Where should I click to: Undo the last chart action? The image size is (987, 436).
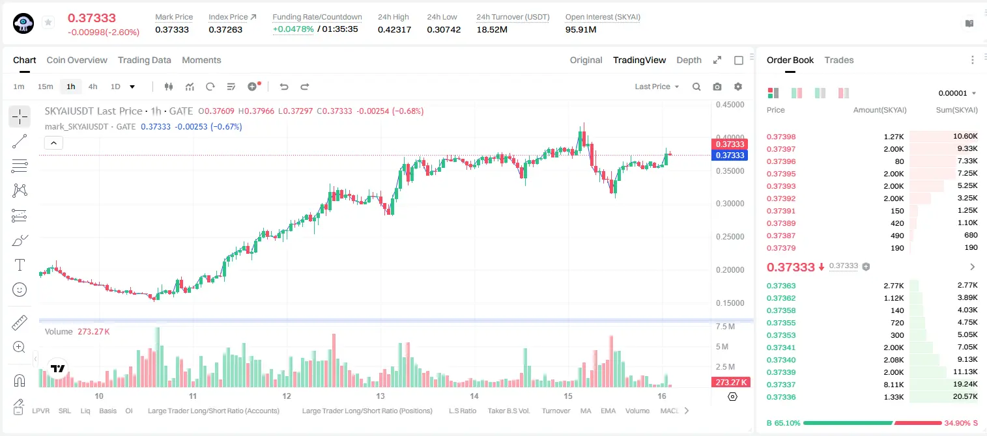click(x=283, y=87)
